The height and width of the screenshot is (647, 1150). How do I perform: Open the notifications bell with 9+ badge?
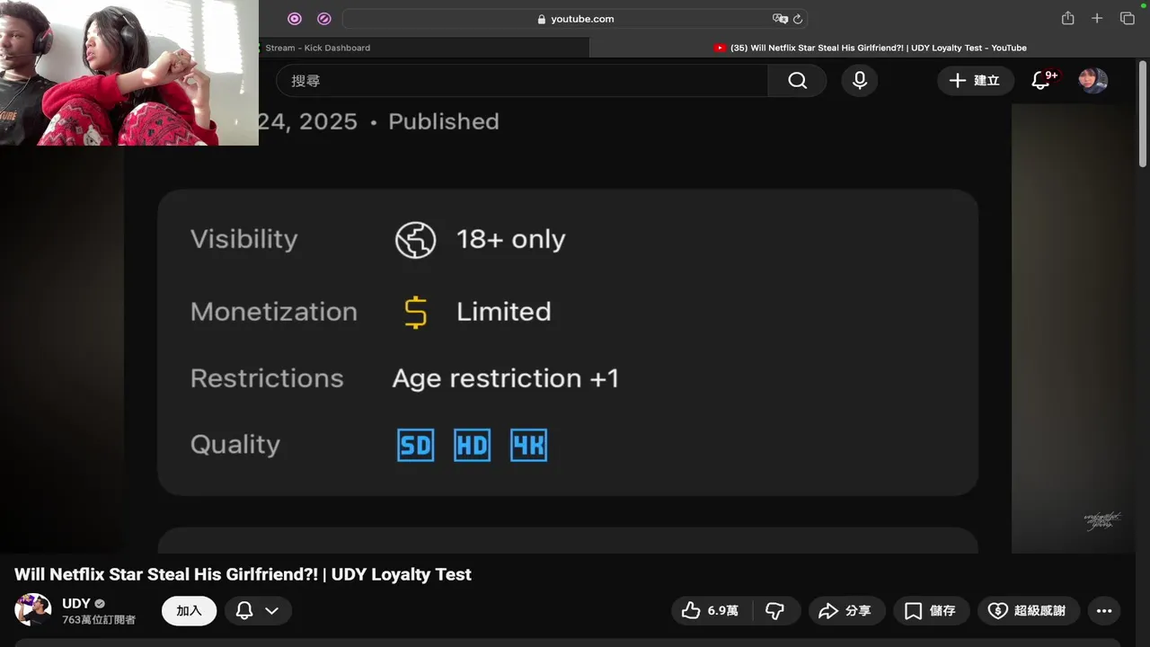pyautogui.click(x=1041, y=81)
